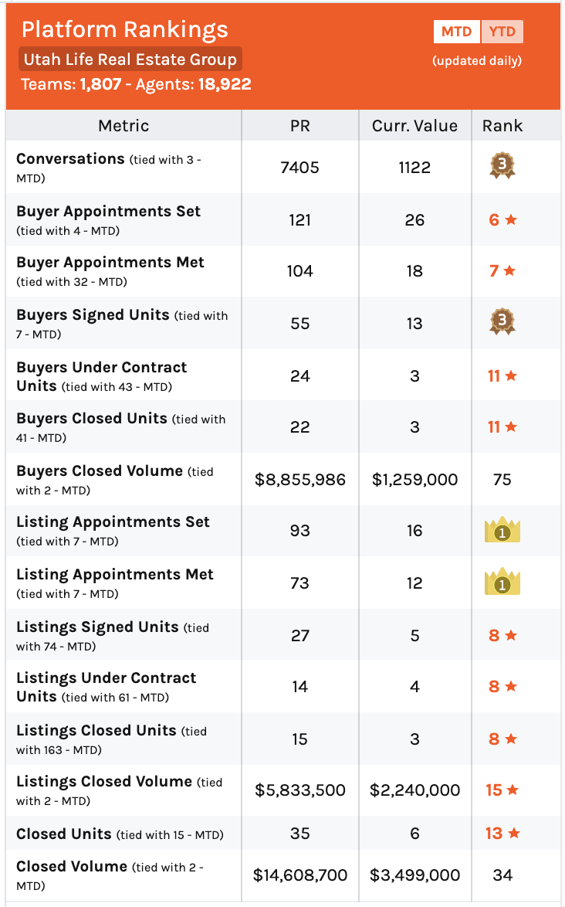
Task: Click the $14,608,700 PR value
Action: (x=299, y=875)
